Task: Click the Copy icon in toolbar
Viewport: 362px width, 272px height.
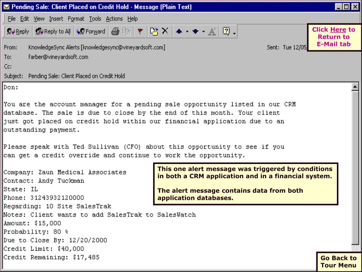Action: 126,31
